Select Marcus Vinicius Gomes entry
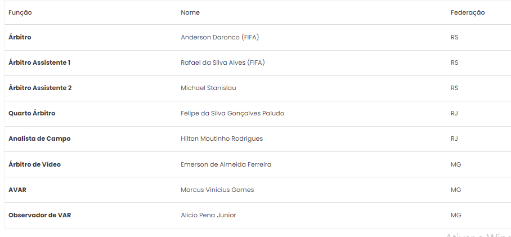The width and height of the screenshot is (511, 237). 217,190
